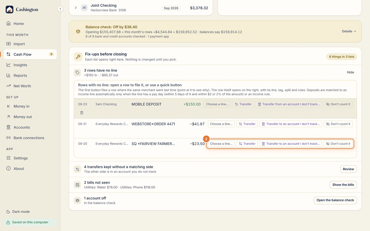
Task: Click the scale icon beside 1 account off
Action: click(77, 200)
